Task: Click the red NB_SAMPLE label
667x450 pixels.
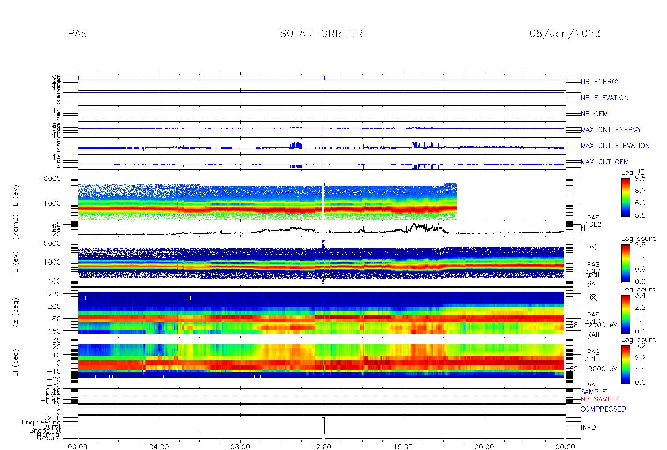Action: click(x=600, y=399)
